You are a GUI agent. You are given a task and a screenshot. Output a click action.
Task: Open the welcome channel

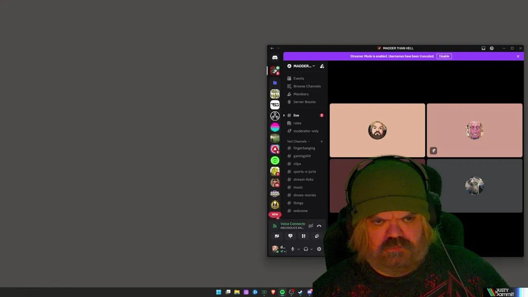305,211
